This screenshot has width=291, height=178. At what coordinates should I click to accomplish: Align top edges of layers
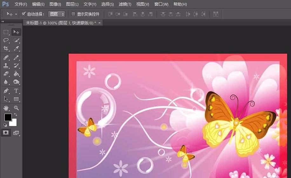(110, 14)
